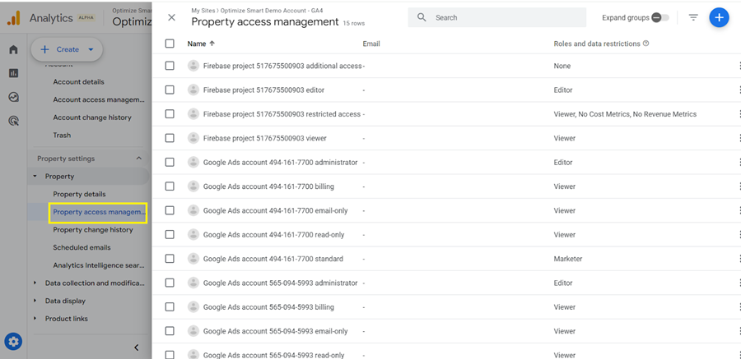This screenshot has width=741, height=359.
Task: Open Account access management
Action: coord(99,99)
